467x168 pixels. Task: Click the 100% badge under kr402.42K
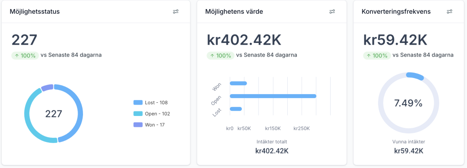coord(220,55)
